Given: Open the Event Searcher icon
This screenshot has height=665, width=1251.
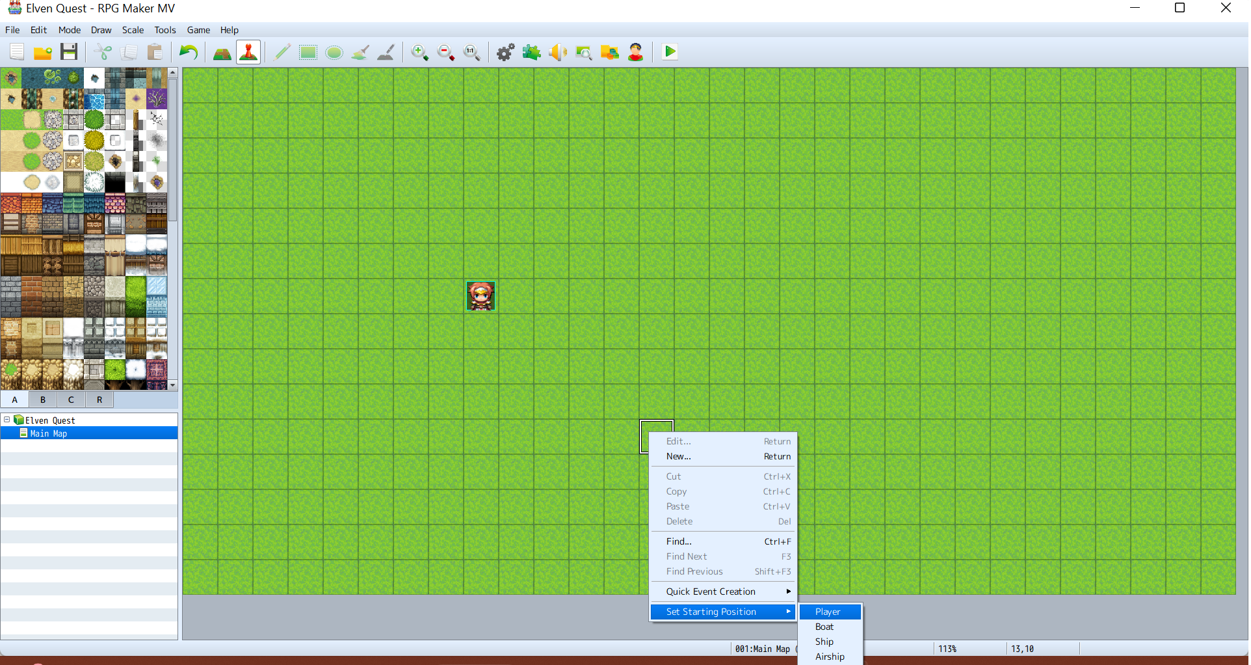Looking at the screenshot, I should click(584, 52).
